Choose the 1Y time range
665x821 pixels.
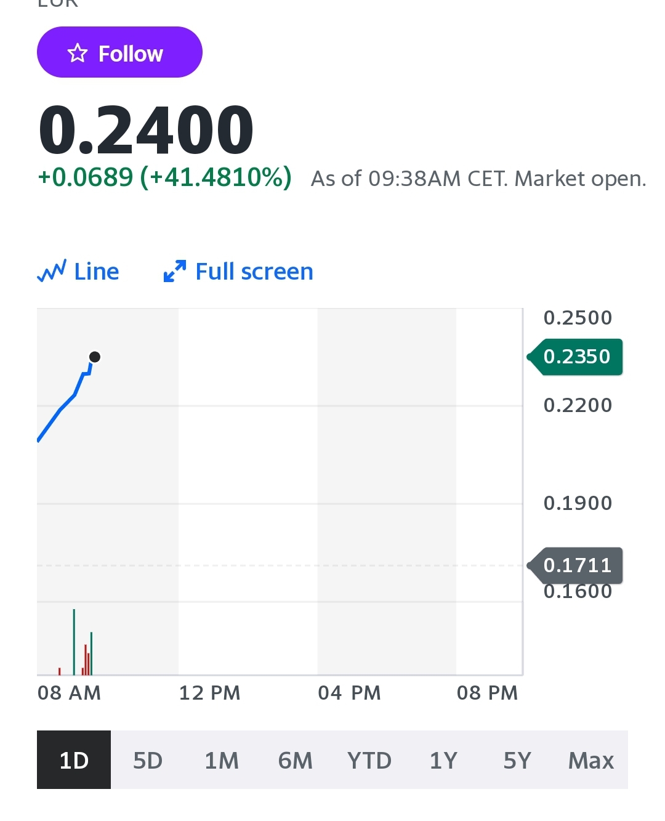click(443, 760)
